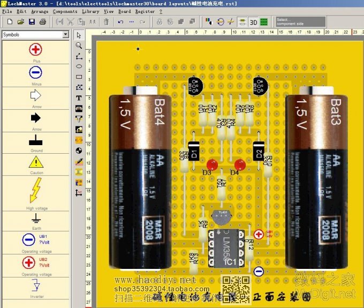Select the Plus symbol in library

(x=36, y=50)
